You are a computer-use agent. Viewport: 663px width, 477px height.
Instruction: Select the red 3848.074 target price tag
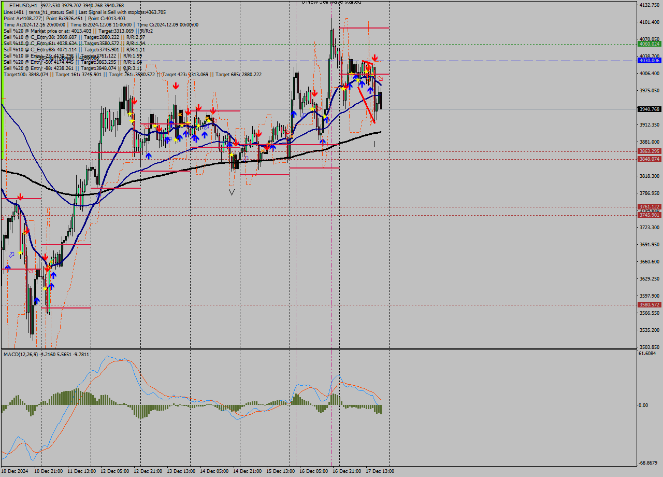click(649, 159)
